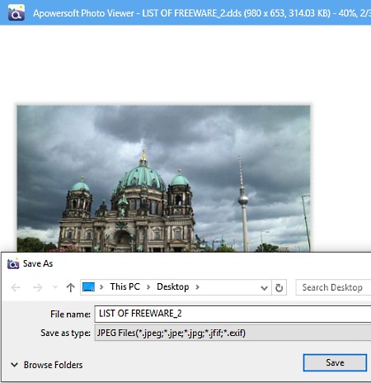The height and width of the screenshot is (383, 371).
Task: Refresh the Desktop folder view
Action: (279, 287)
